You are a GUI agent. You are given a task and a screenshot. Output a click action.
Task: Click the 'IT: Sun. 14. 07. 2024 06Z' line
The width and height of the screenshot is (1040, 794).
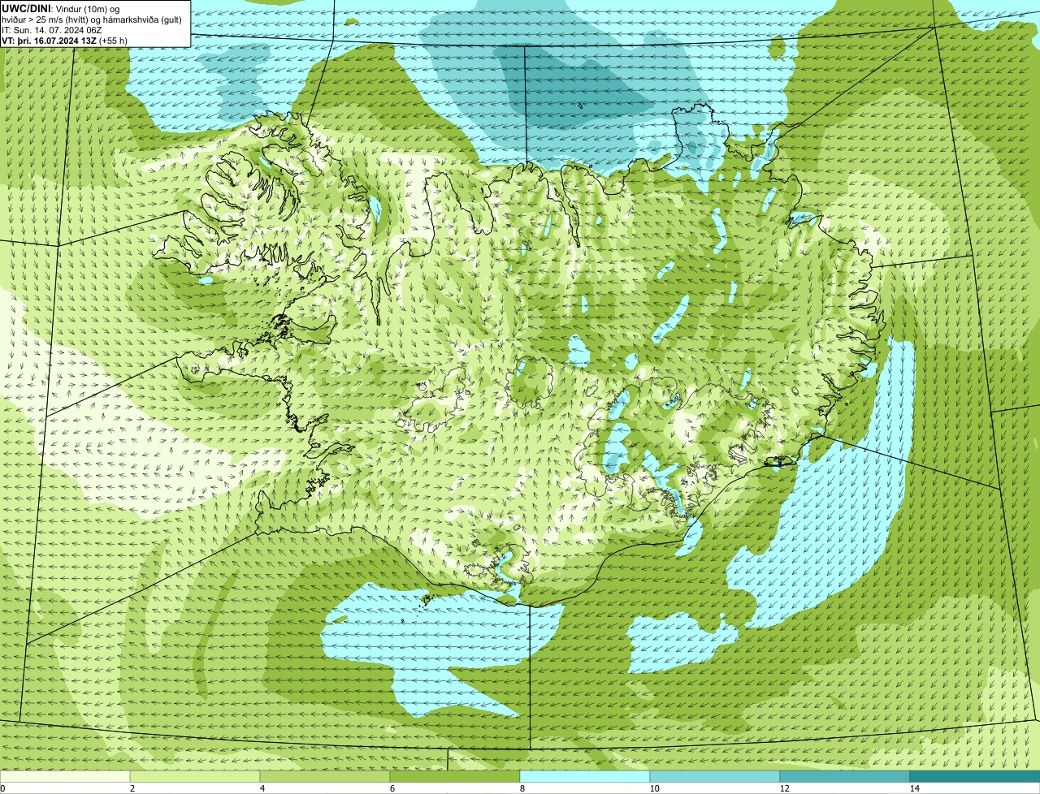[52, 29]
